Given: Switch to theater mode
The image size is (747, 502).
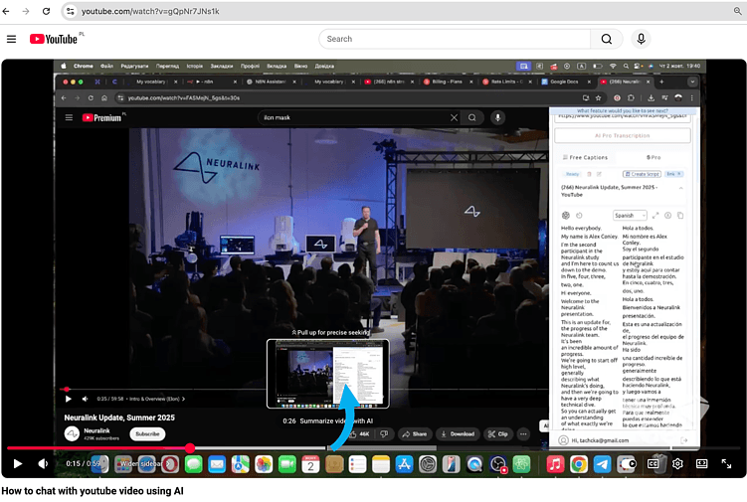Looking at the screenshot, I should pos(701,463).
